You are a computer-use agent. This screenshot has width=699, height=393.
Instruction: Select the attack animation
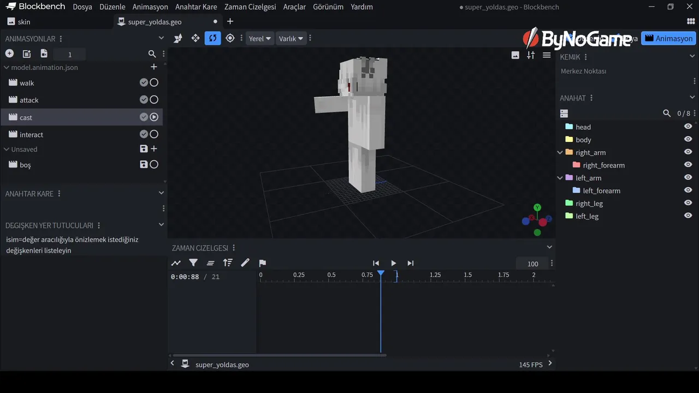click(x=29, y=100)
